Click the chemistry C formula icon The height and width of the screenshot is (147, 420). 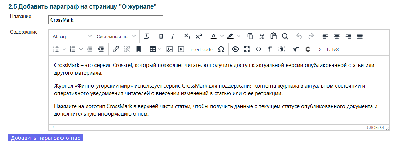point(308,49)
